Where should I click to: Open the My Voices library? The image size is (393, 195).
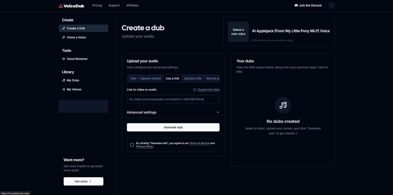point(84,90)
